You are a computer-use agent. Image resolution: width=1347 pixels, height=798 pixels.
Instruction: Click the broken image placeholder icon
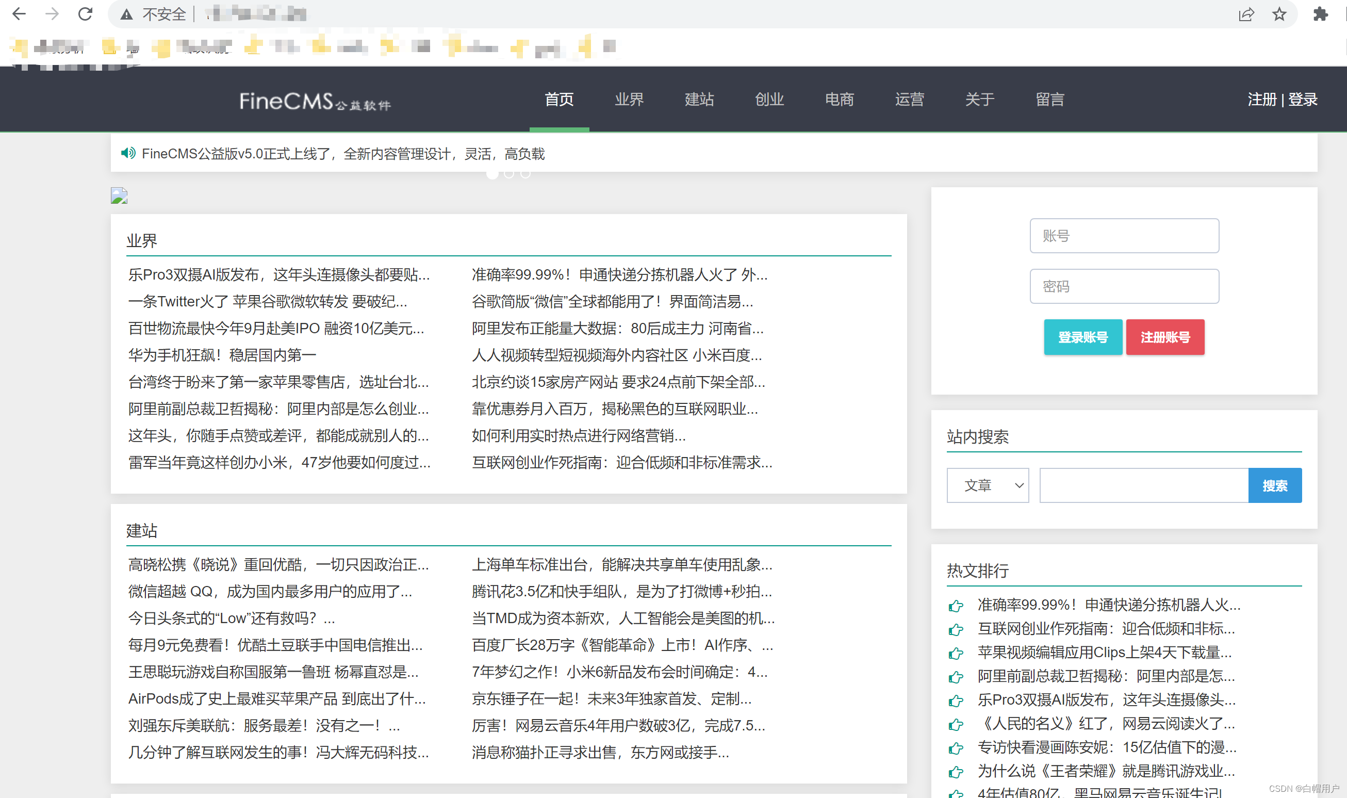(119, 196)
